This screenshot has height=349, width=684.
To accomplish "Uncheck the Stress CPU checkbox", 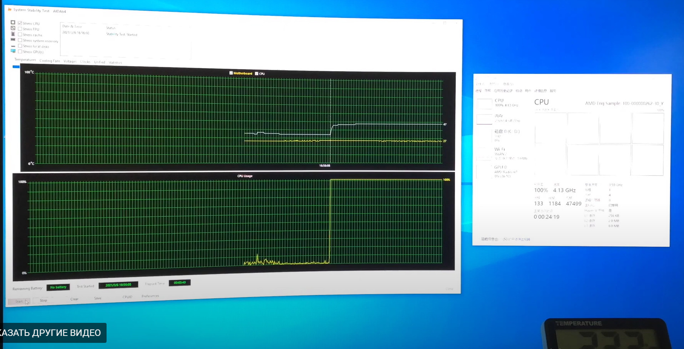I will pos(20,23).
